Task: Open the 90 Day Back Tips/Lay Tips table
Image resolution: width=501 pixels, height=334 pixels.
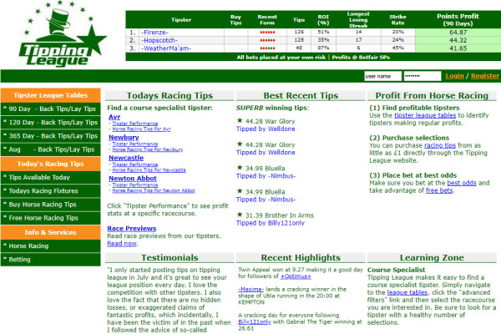Action: (50, 109)
